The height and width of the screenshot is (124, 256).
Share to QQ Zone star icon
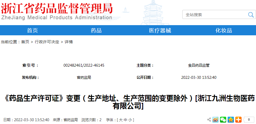231,120
